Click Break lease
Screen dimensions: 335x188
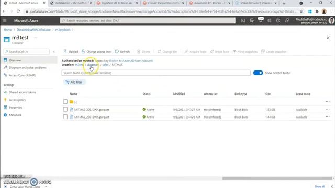point(219,52)
